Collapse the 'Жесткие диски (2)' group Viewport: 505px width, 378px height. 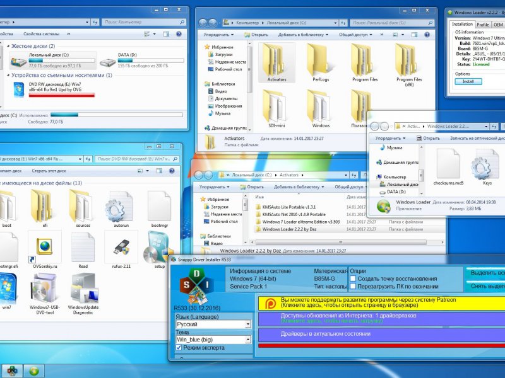click(x=8, y=46)
